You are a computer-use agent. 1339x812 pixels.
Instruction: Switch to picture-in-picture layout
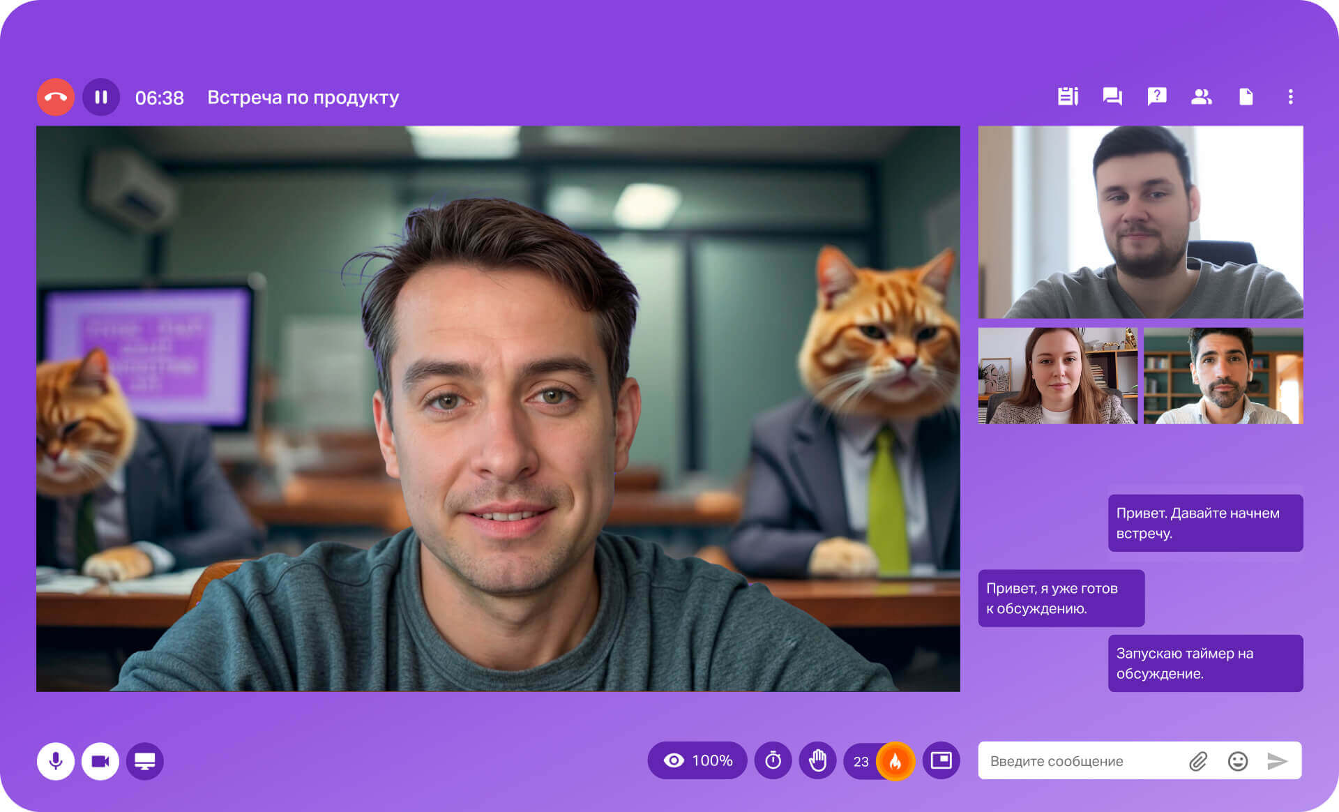pyautogui.click(x=941, y=760)
